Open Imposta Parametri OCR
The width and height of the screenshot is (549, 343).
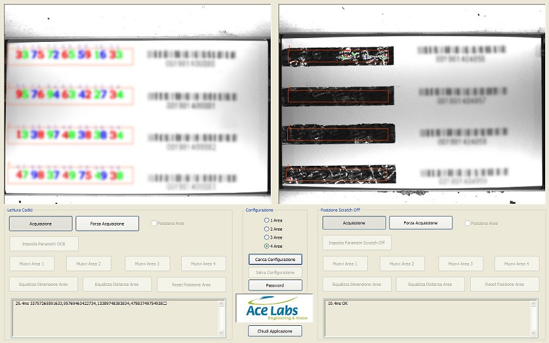[44, 244]
